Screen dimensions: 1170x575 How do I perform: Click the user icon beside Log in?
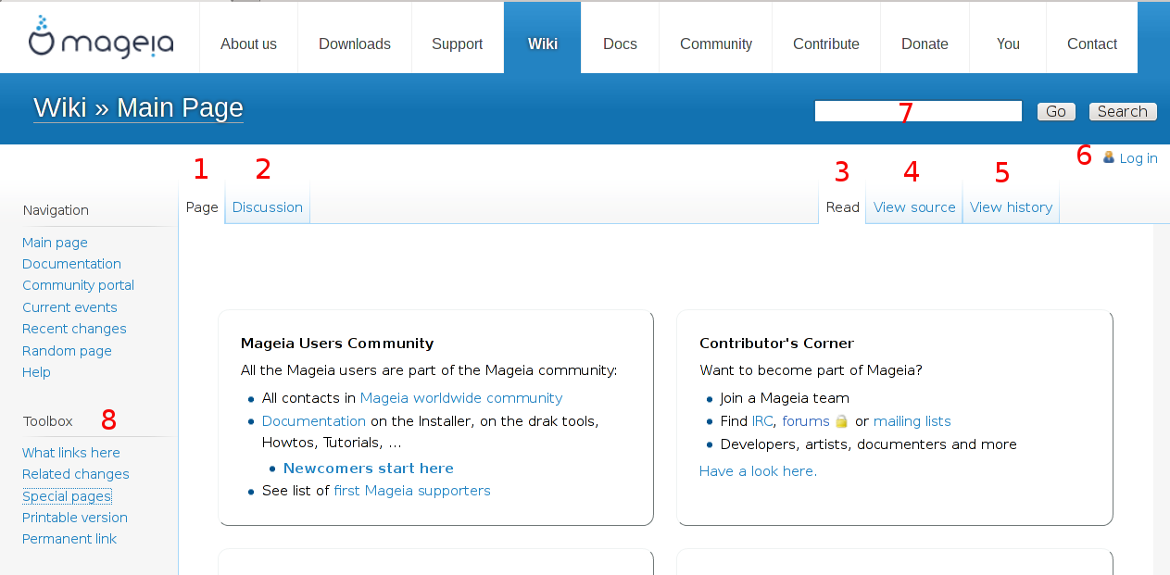tap(1108, 157)
